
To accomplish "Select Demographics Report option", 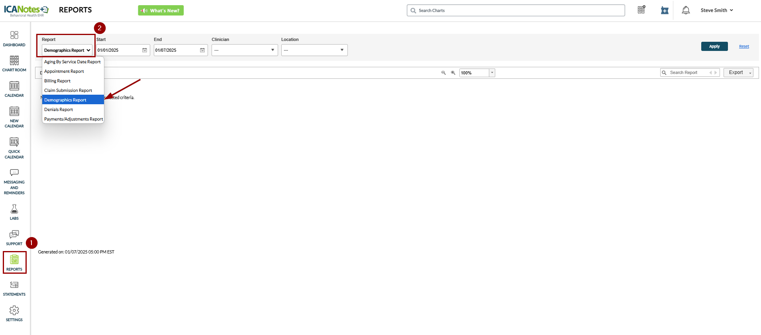I will click(73, 100).
